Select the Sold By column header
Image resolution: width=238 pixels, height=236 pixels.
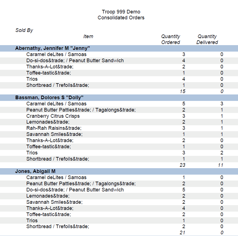[24, 30]
